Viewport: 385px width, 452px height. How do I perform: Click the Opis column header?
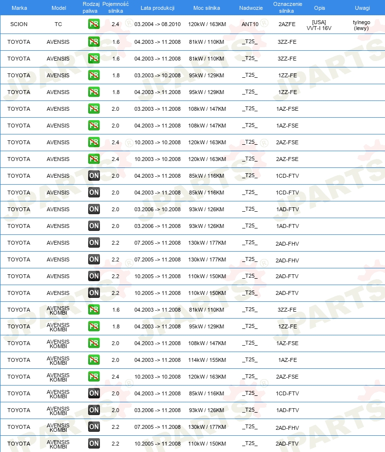click(320, 8)
